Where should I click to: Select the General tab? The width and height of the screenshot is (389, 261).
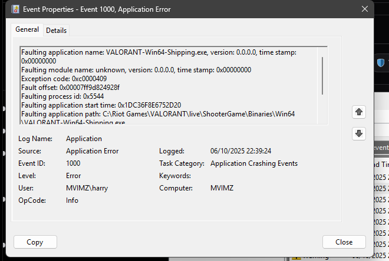[x=27, y=29]
